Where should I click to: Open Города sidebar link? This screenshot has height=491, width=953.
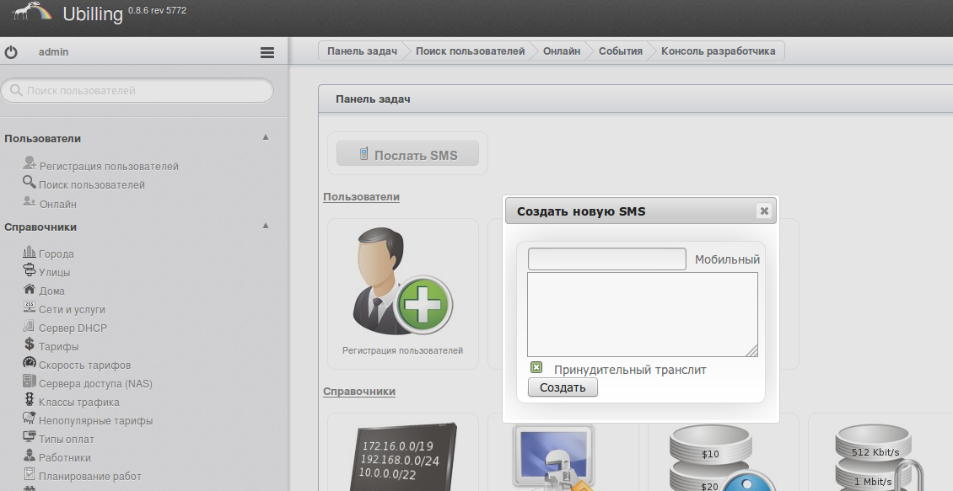pyautogui.click(x=57, y=254)
